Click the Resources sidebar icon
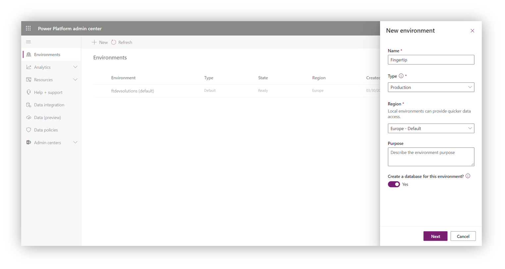 (x=29, y=80)
